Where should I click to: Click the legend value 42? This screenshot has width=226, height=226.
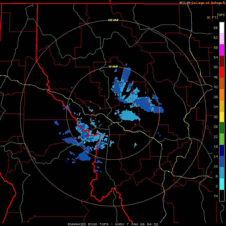pyautogui.click(x=216, y=87)
